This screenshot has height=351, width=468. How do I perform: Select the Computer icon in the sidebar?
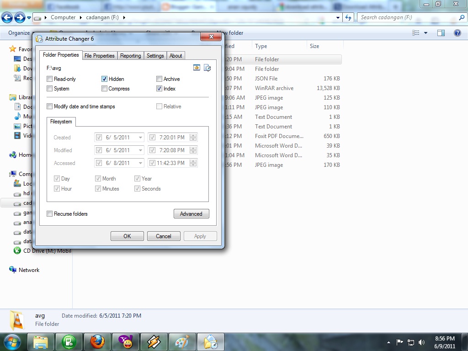click(x=12, y=174)
